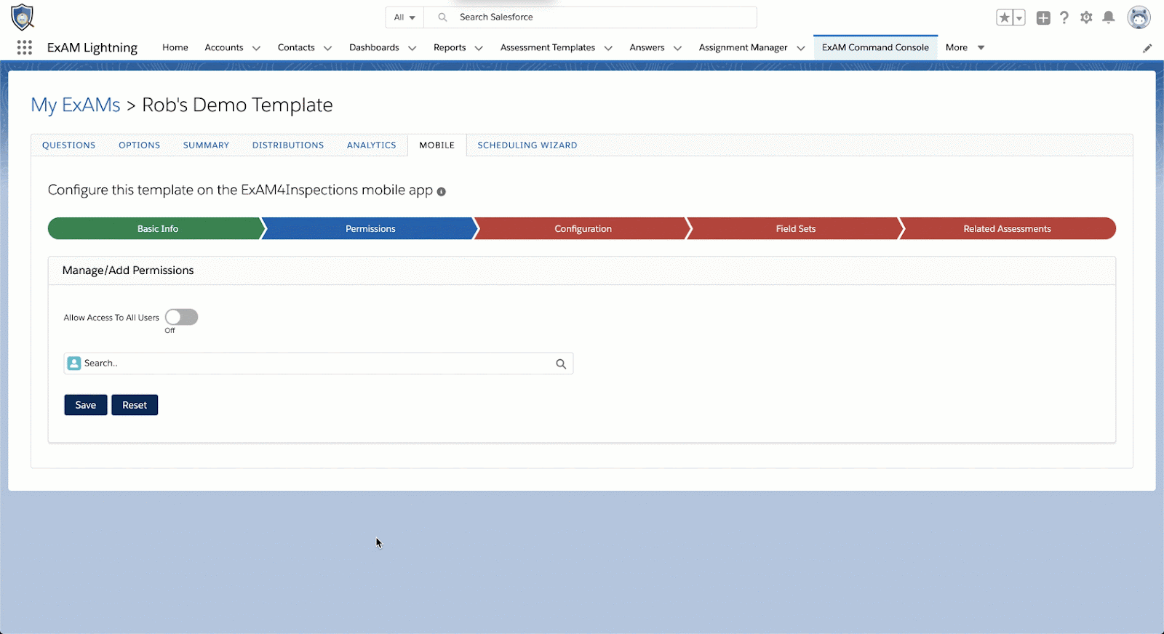
Task: Click the Favorites star icon
Action: (1005, 17)
